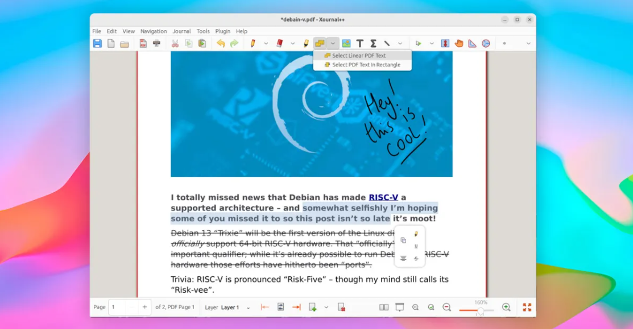Select the Setsquare tool
This screenshot has height=329, width=633.
473,43
